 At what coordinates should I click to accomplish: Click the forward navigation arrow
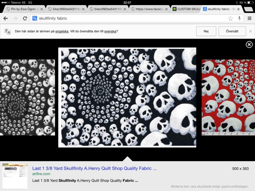(x=15, y=18)
